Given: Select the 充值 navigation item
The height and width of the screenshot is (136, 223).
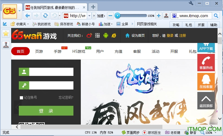Looking at the screenshot, I should (x=118, y=51).
